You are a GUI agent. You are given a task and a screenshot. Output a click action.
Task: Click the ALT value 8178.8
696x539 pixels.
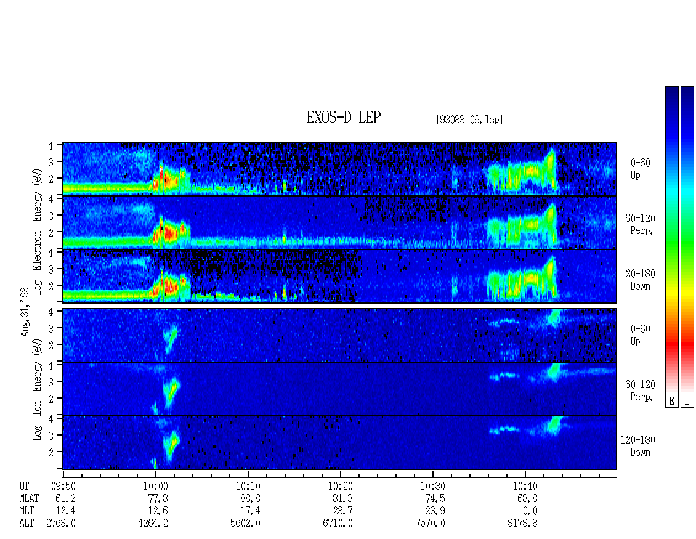tap(522, 524)
